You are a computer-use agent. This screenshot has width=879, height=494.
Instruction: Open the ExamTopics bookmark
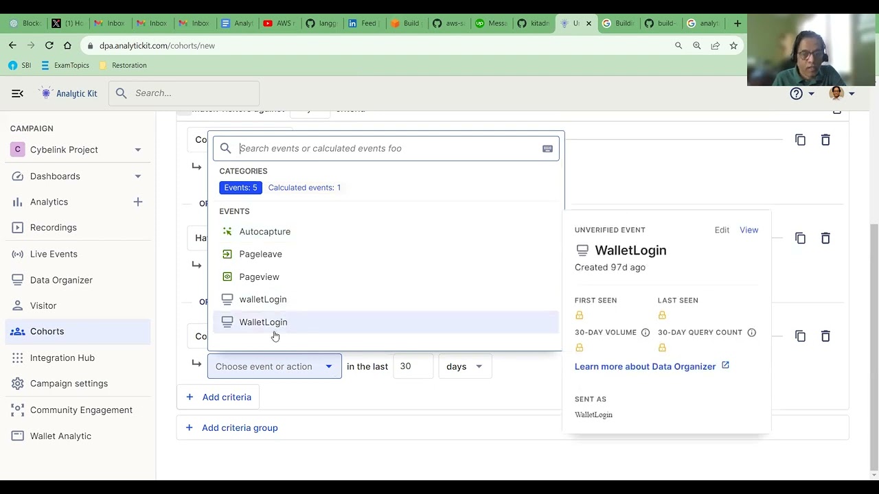tap(65, 65)
